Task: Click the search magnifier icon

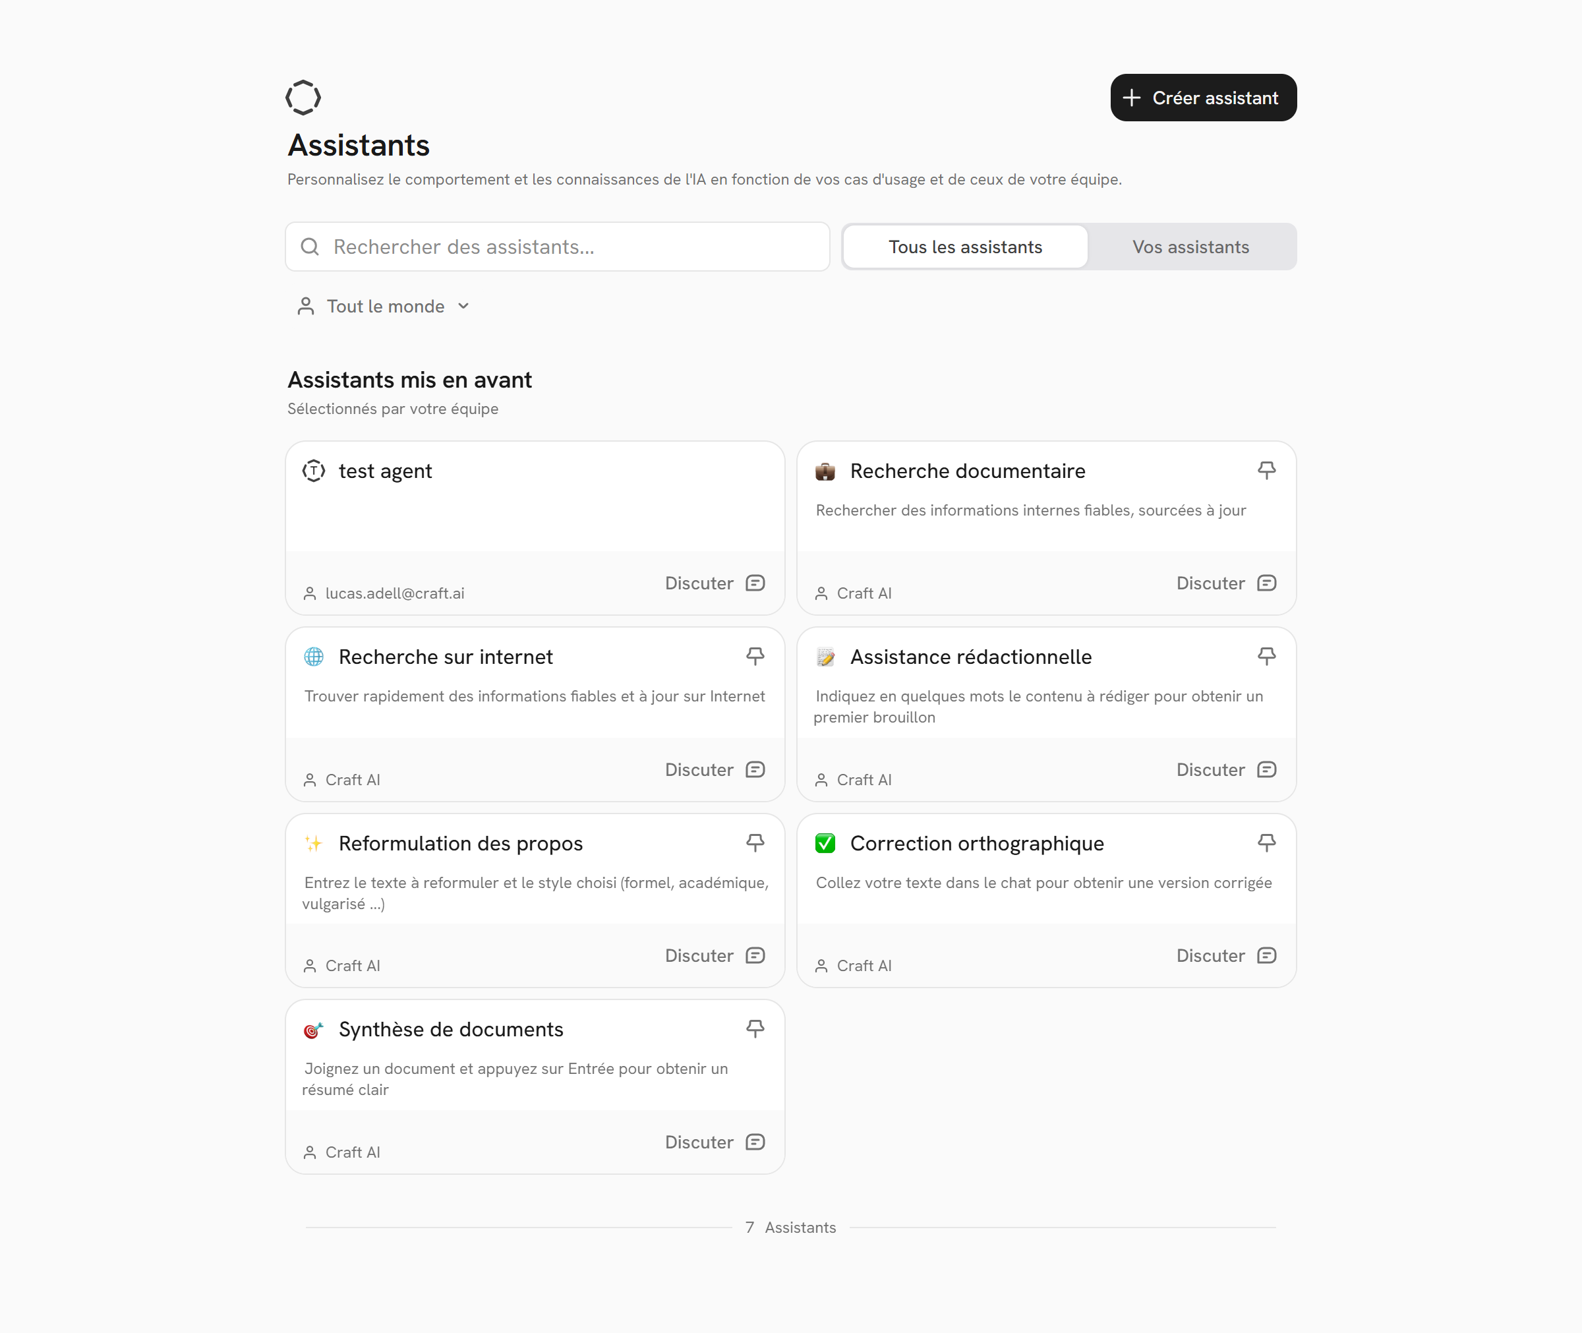Action: coord(310,247)
